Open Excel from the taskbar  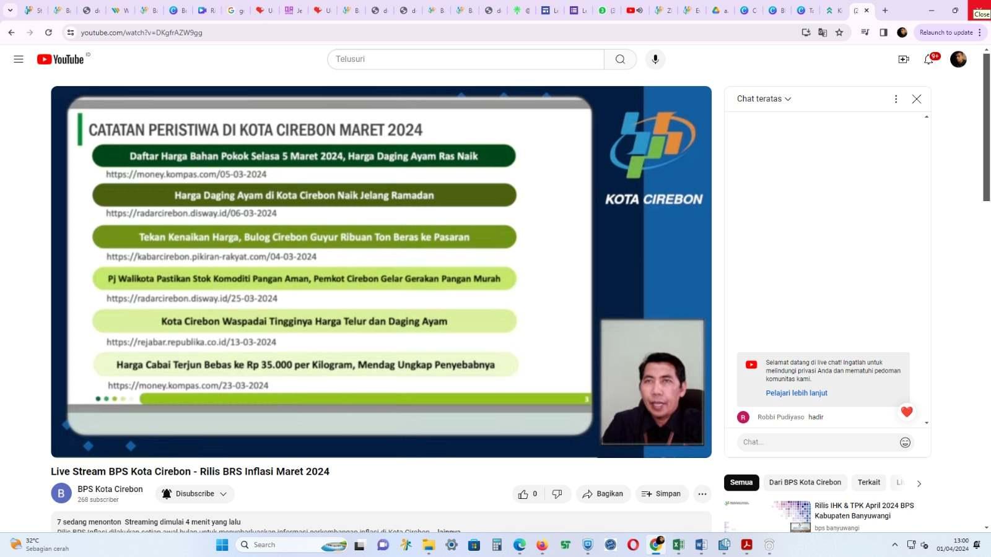(x=678, y=545)
